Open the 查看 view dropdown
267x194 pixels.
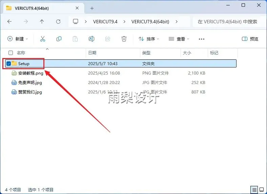pyautogui.click(x=179, y=39)
